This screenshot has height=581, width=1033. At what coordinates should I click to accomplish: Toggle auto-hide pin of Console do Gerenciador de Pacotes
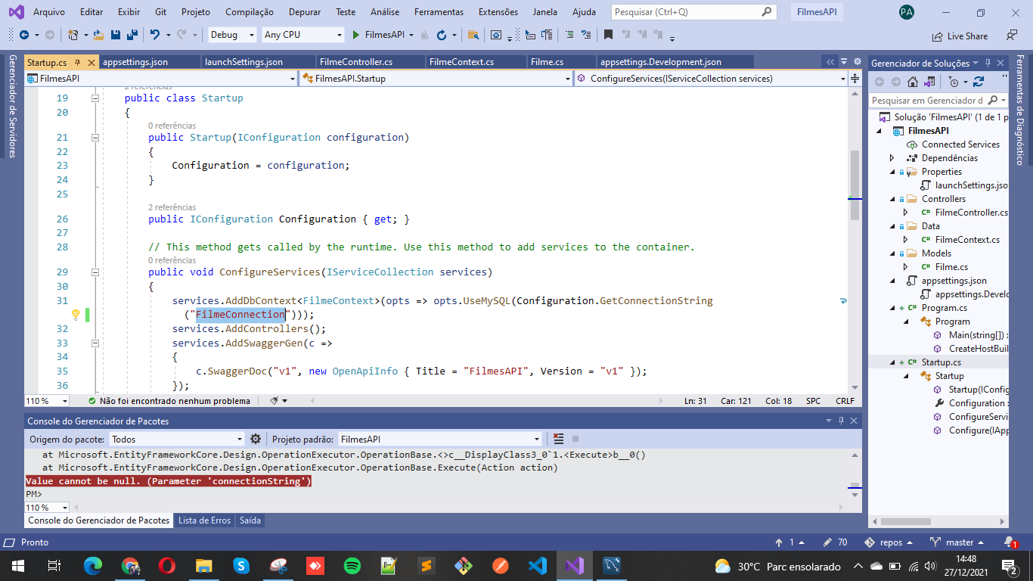(x=841, y=421)
